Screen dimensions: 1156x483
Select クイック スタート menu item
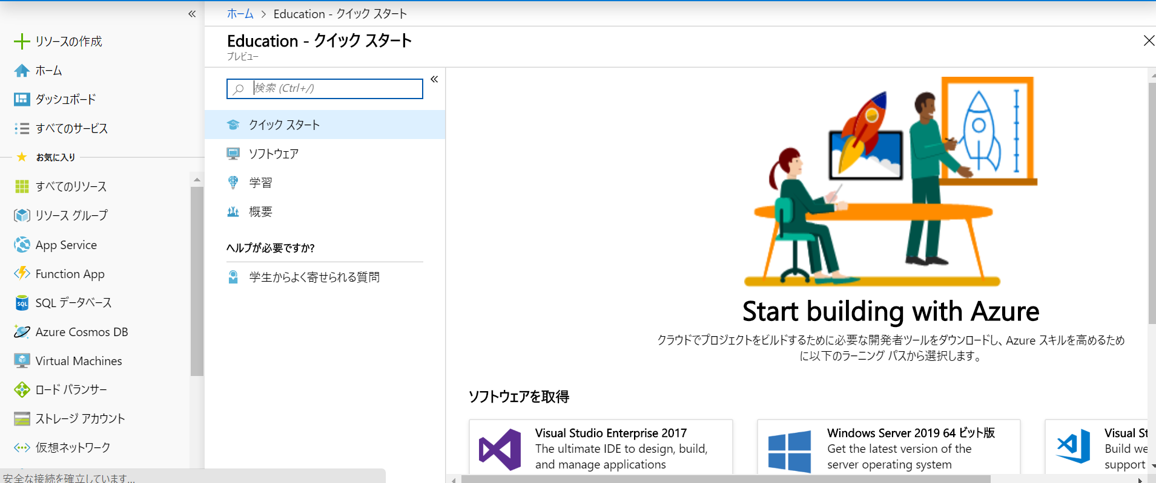pos(325,125)
